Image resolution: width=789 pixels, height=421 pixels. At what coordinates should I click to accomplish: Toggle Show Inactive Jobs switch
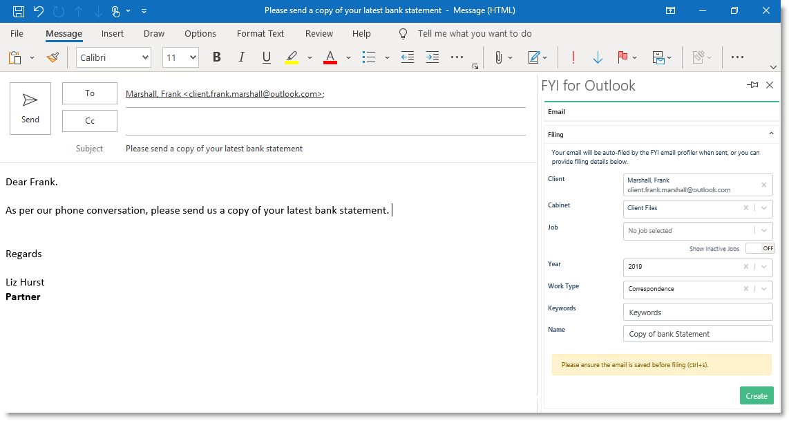[x=760, y=248]
